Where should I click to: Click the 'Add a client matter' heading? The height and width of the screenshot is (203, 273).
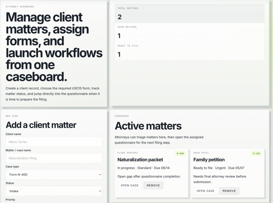[41, 125]
